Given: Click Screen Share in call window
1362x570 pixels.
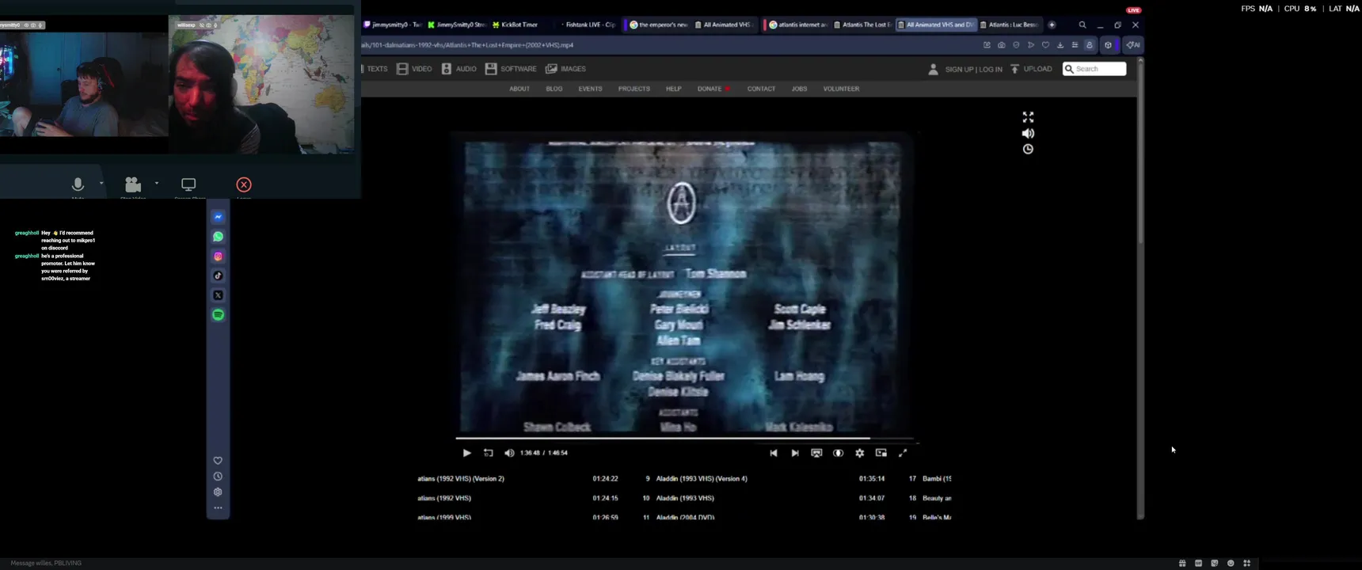Looking at the screenshot, I should 188,184.
